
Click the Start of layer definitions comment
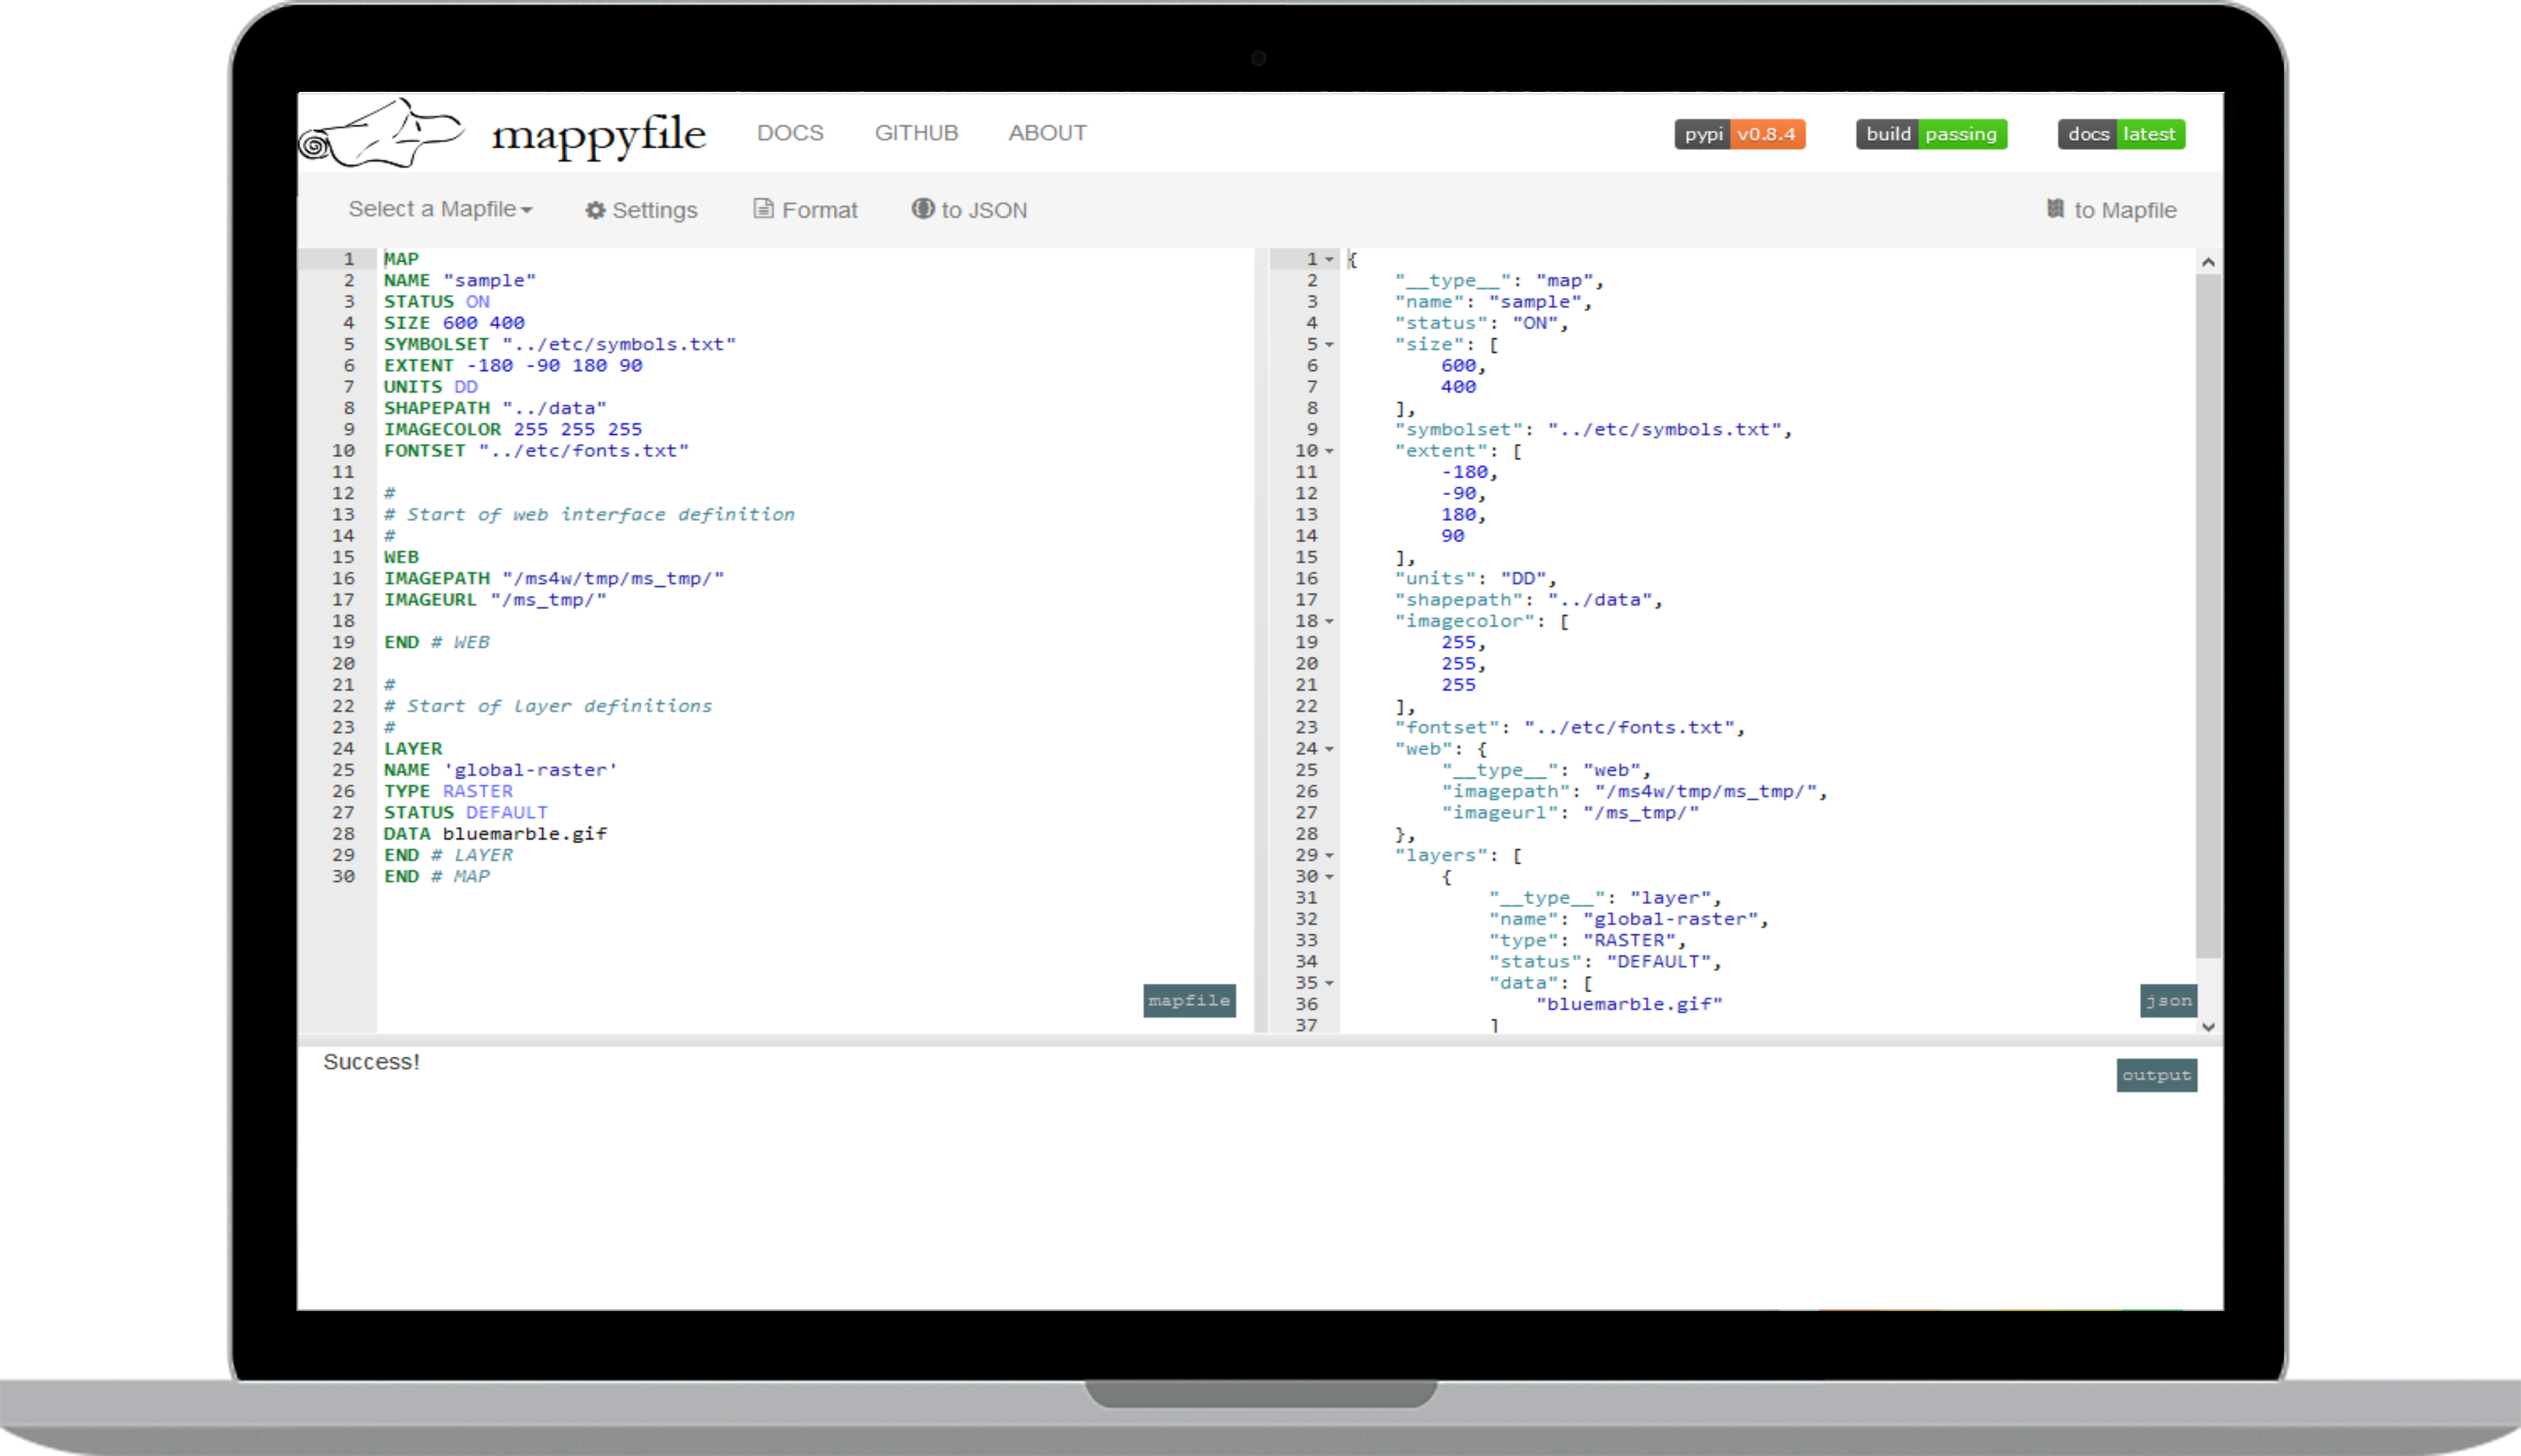pyautogui.click(x=548, y=707)
